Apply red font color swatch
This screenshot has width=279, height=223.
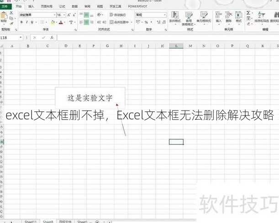61,22
